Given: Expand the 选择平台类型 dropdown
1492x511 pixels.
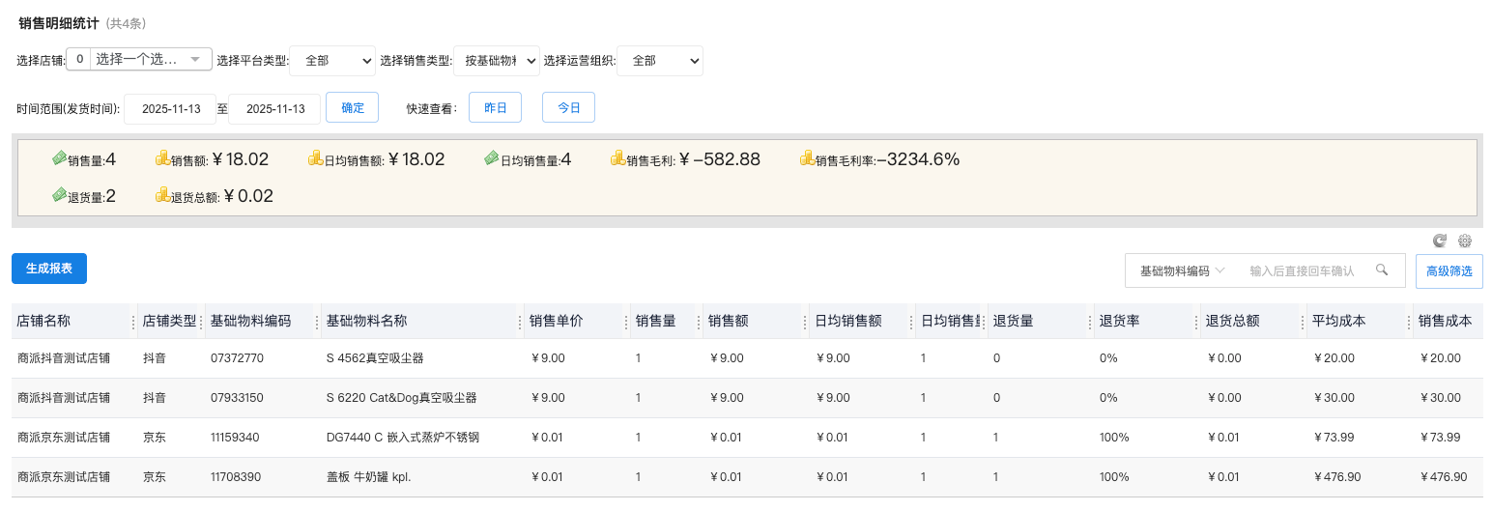Looking at the screenshot, I should (x=332, y=60).
